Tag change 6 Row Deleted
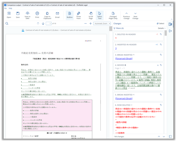 (x=161, y=105)
